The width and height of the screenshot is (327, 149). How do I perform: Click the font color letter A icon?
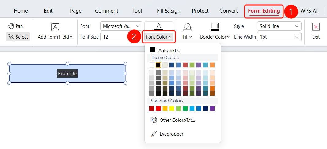tap(159, 26)
